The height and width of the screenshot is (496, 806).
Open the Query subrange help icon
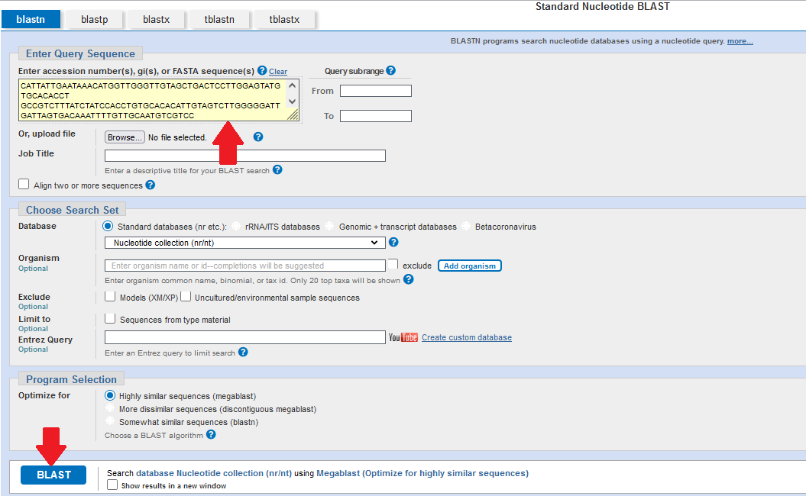390,70
